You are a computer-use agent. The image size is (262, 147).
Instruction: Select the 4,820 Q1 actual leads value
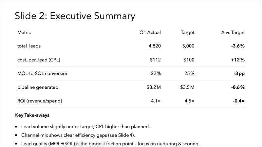point(155,46)
